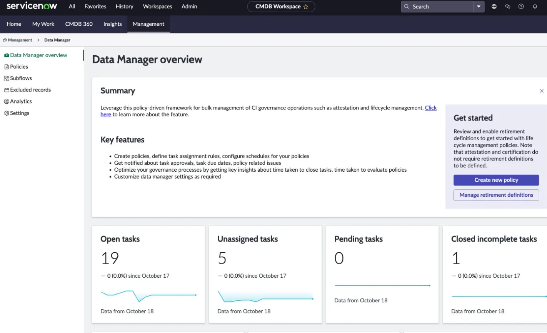547x333 pixels.
Task: Click the "Get started" heading
Action: [x=473, y=118]
